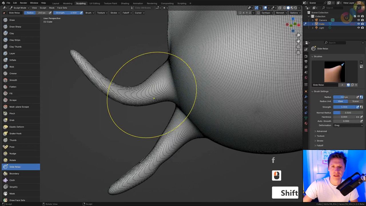Open the Material properties tab
This screenshot has width=366, height=206.
point(306,123)
